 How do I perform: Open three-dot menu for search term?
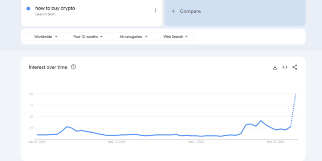point(155,11)
